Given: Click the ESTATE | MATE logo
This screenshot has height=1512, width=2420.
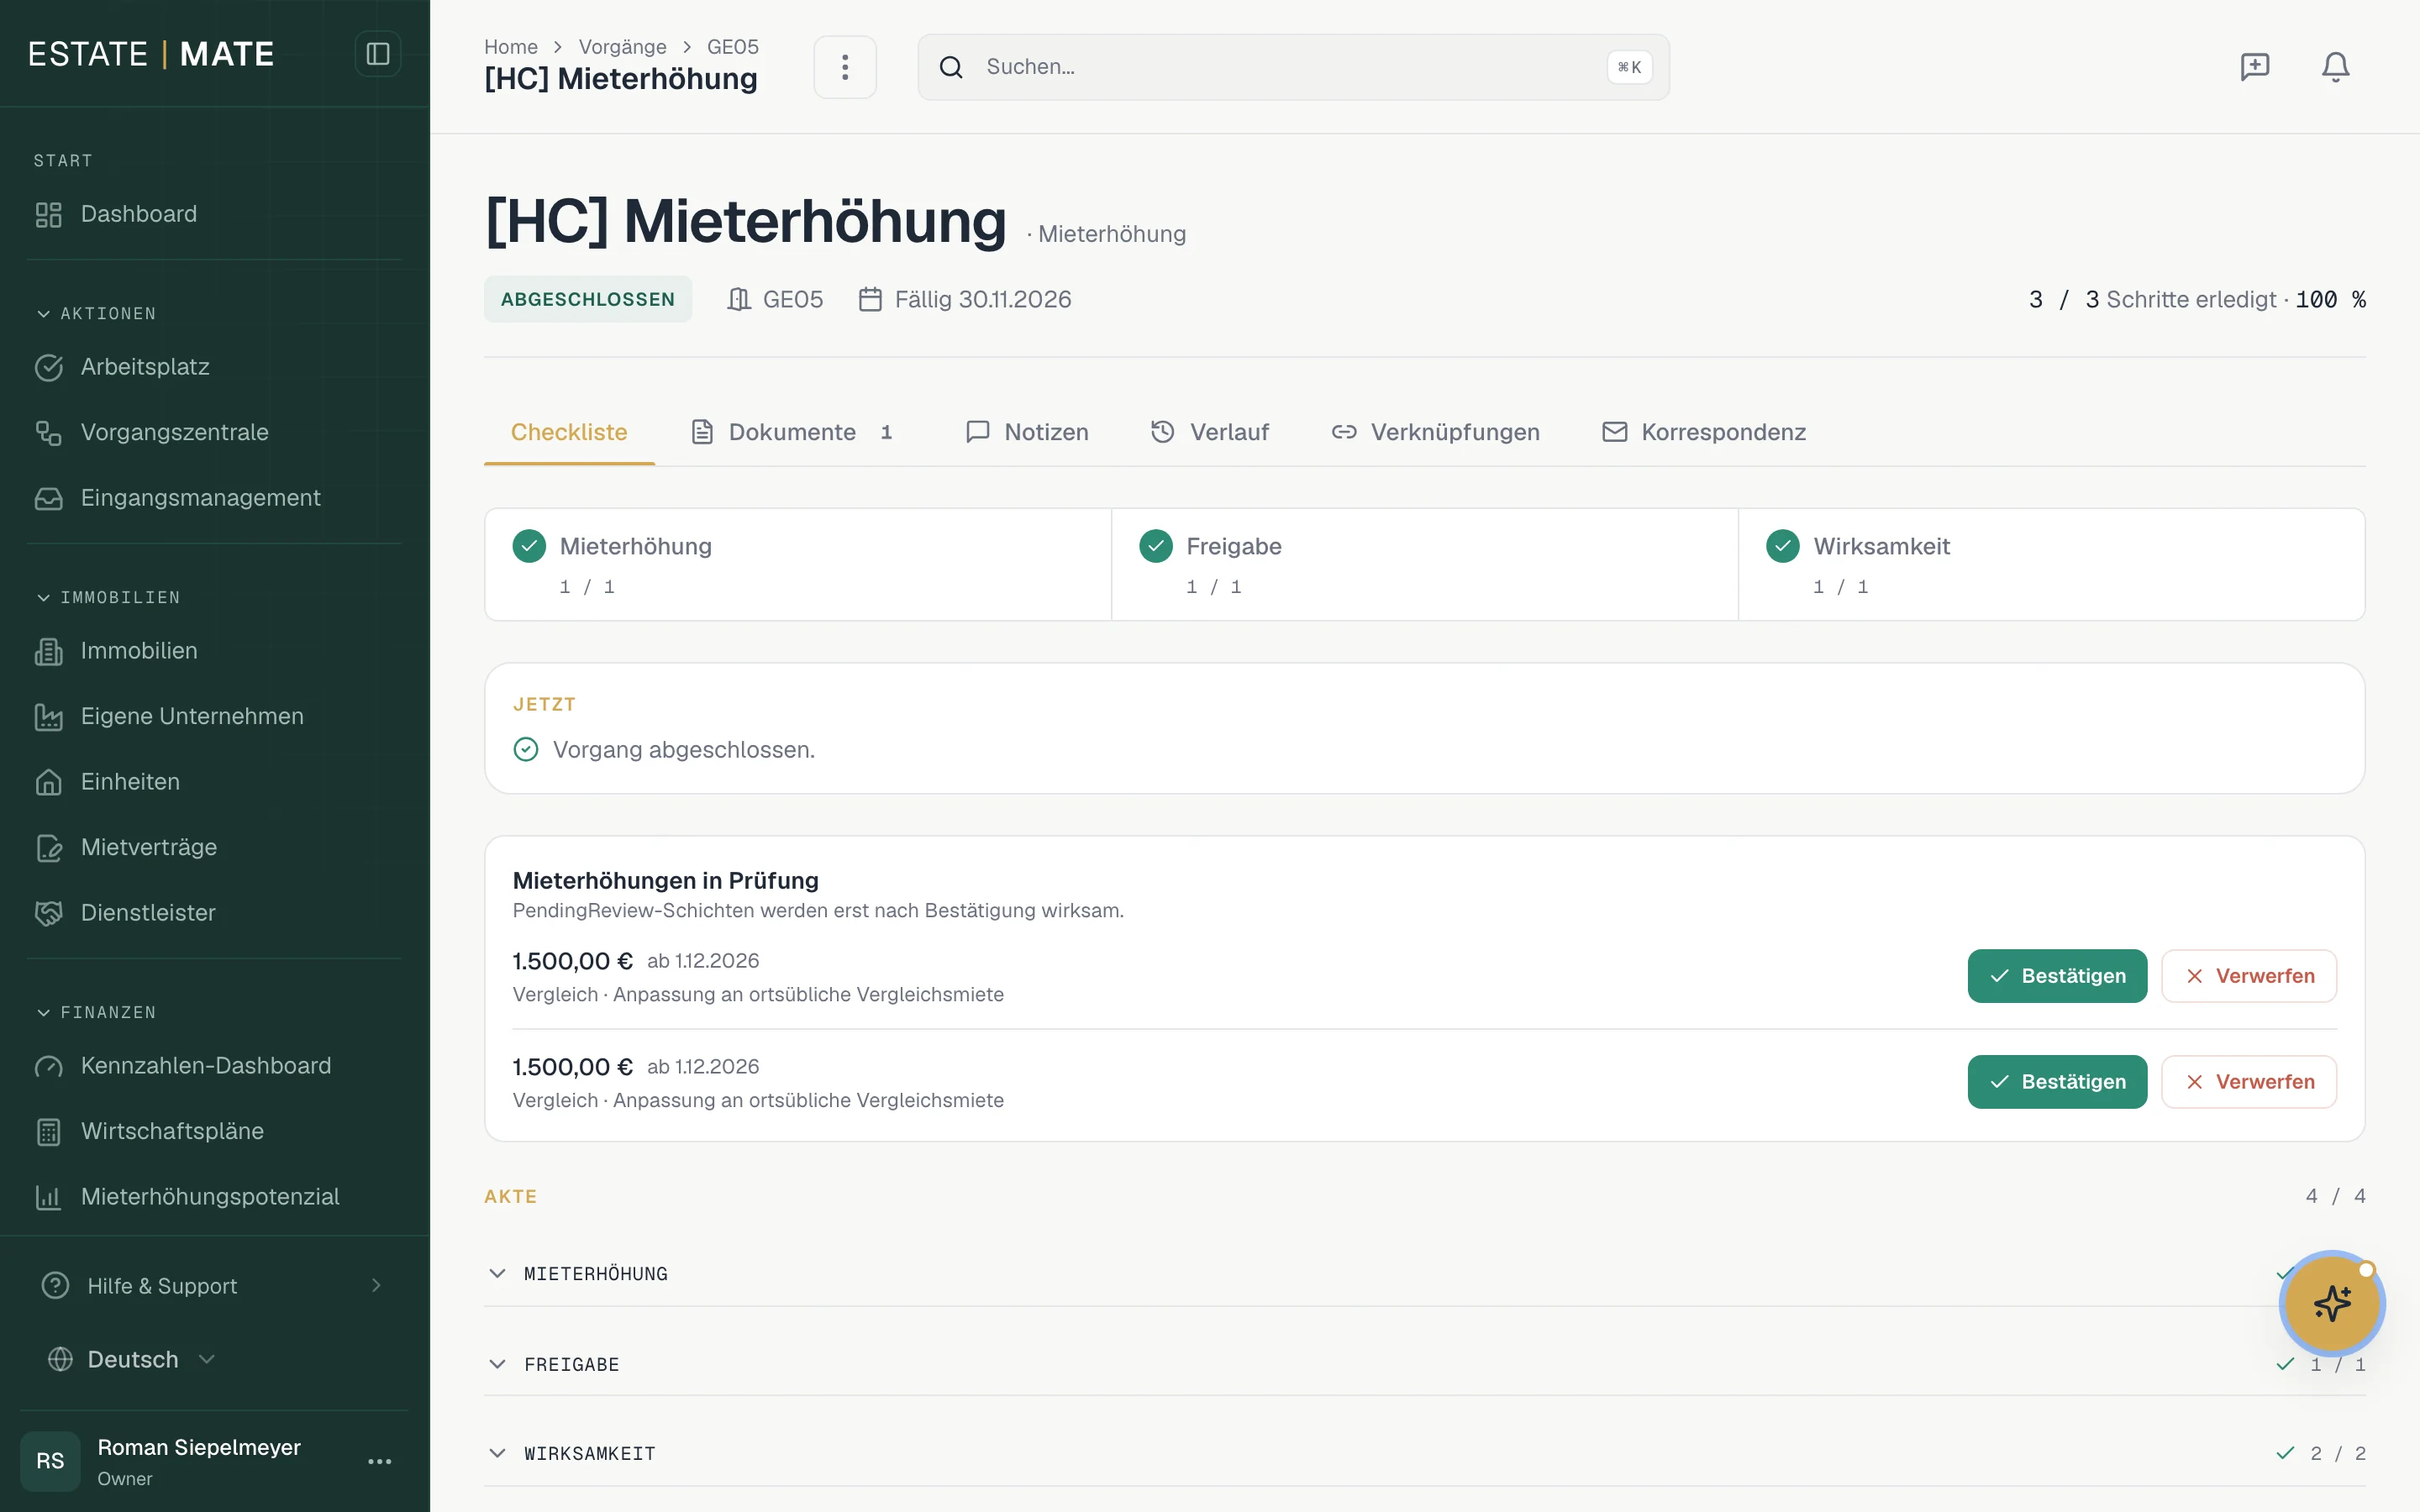Looking at the screenshot, I should (151, 54).
